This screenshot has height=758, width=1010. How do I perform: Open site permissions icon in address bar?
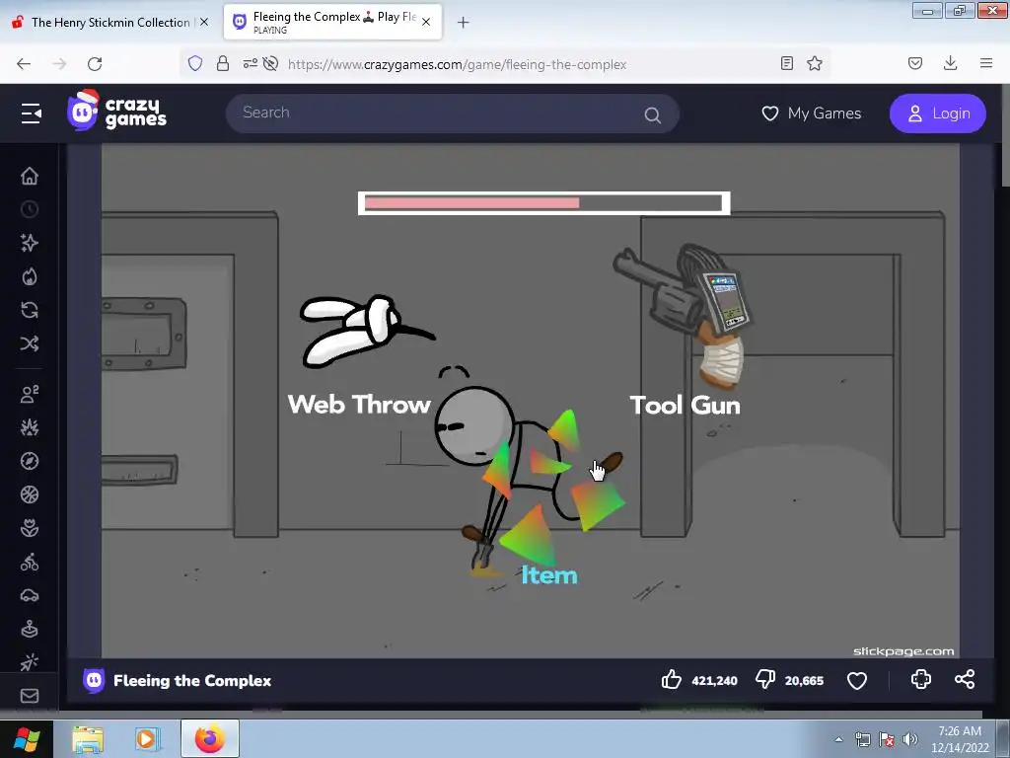[250, 63]
